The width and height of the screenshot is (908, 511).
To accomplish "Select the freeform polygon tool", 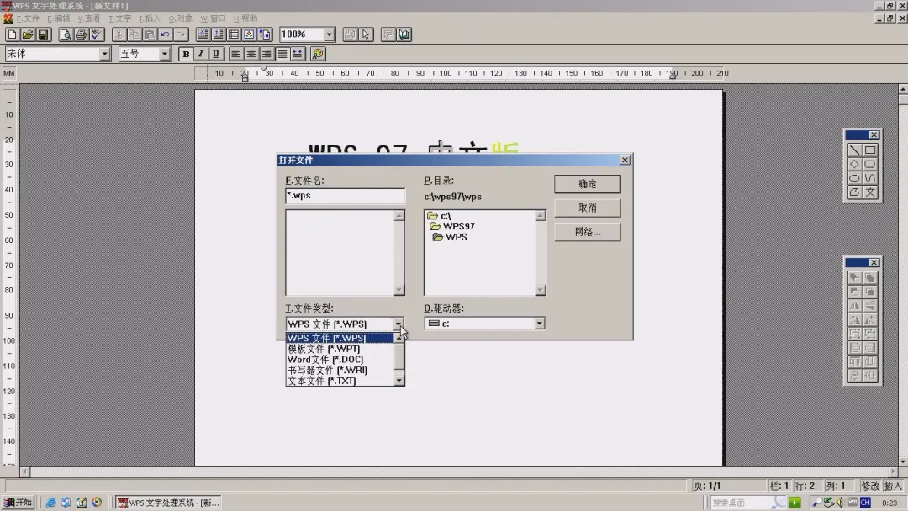I will point(854,192).
